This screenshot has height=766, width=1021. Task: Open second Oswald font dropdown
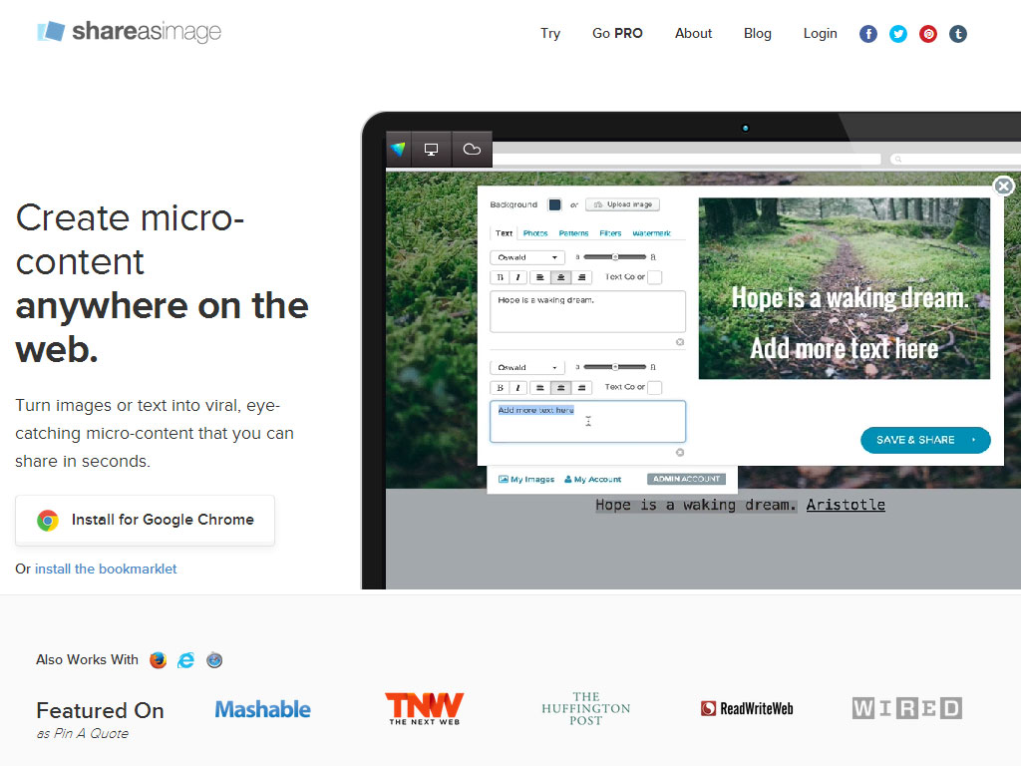[526, 367]
